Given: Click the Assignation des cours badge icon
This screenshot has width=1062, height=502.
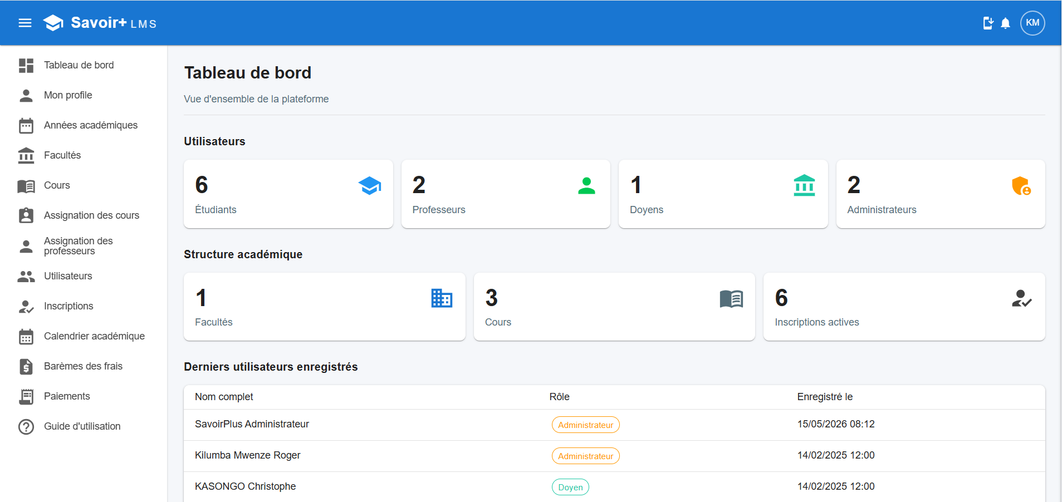Looking at the screenshot, I should tap(26, 215).
